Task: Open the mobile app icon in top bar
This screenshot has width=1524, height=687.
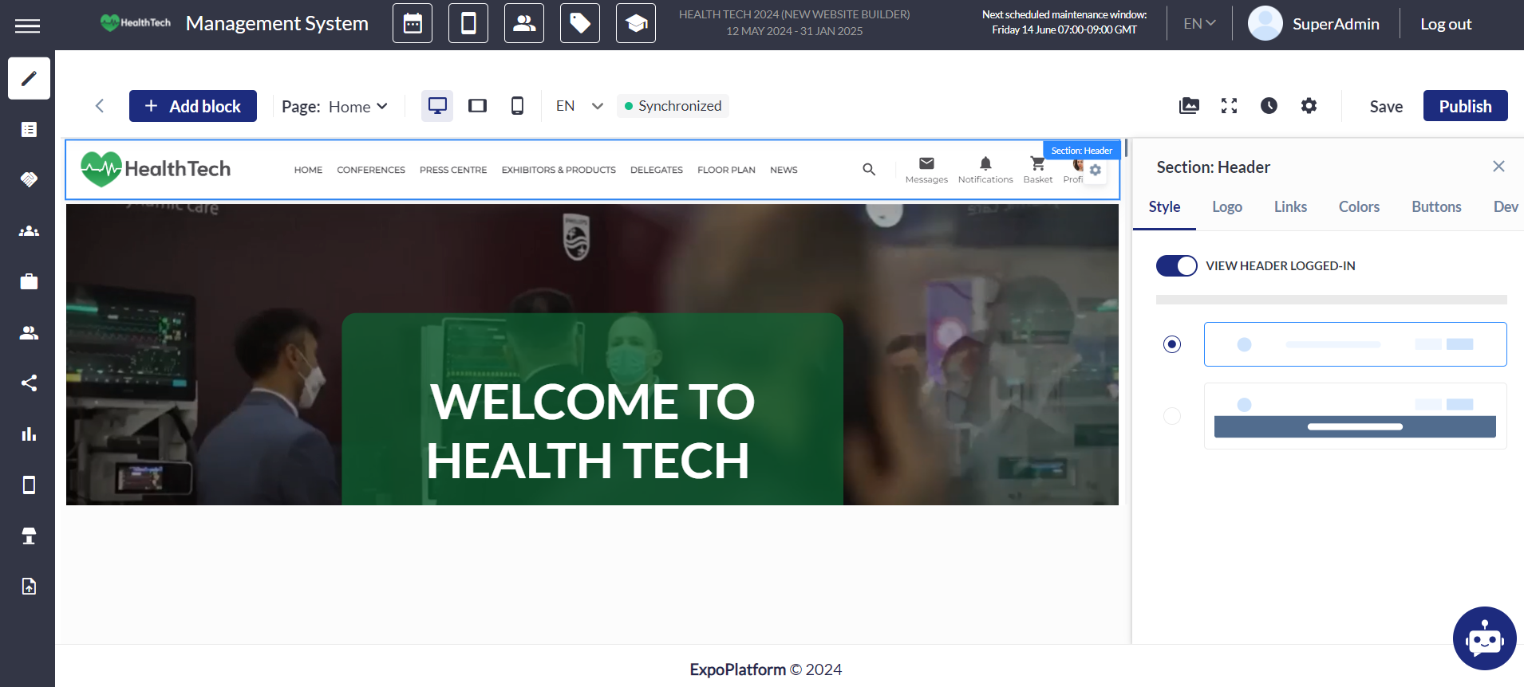Action: click(468, 23)
